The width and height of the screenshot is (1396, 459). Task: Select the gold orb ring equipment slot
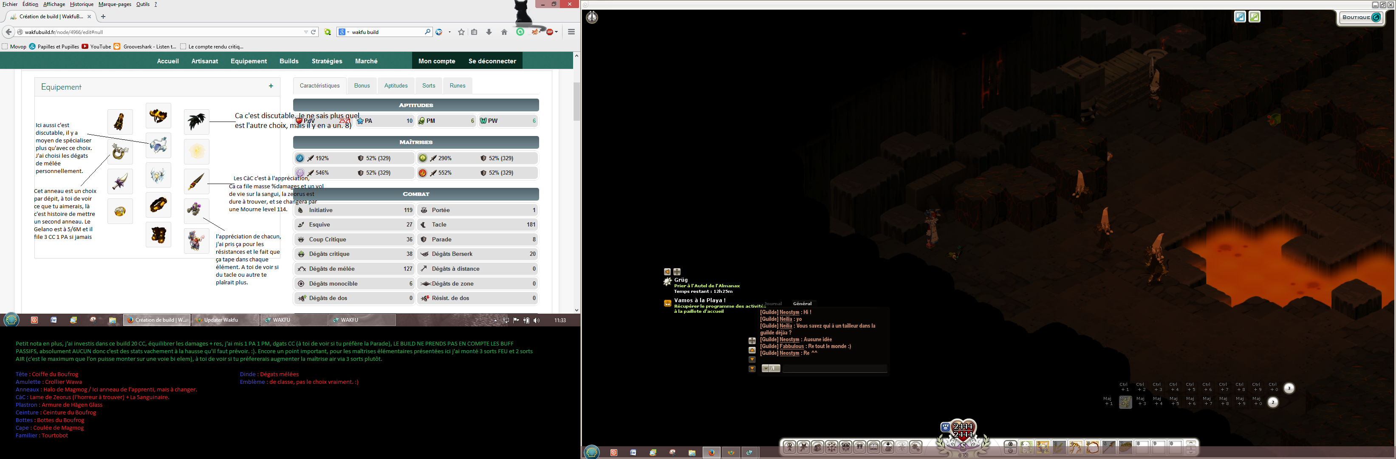(120, 211)
